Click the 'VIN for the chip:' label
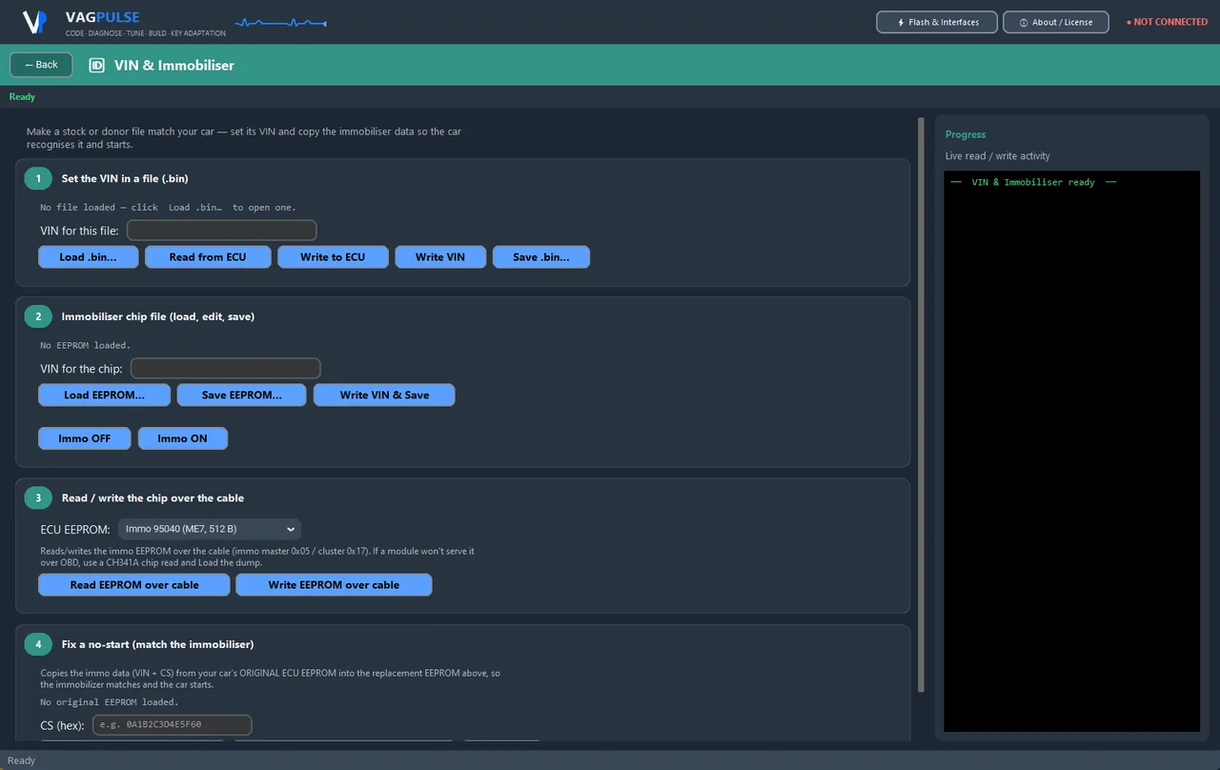1220x770 pixels. pyautogui.click(x=82, y=369)
